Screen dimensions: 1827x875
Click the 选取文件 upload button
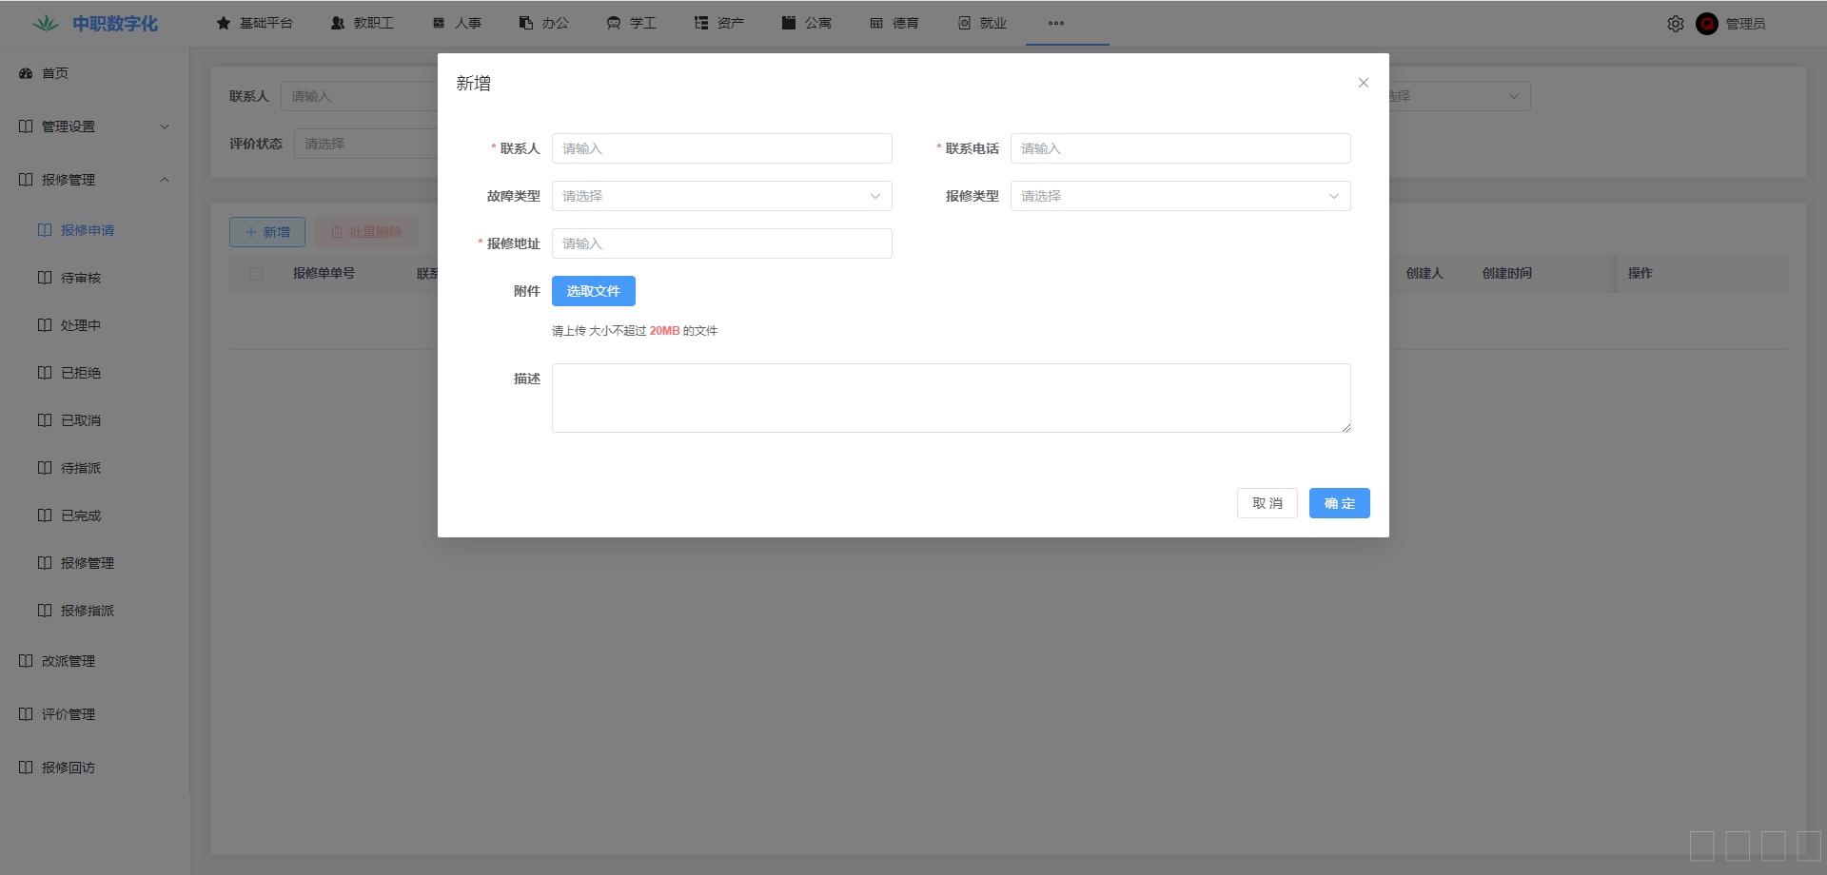[593, 291]
